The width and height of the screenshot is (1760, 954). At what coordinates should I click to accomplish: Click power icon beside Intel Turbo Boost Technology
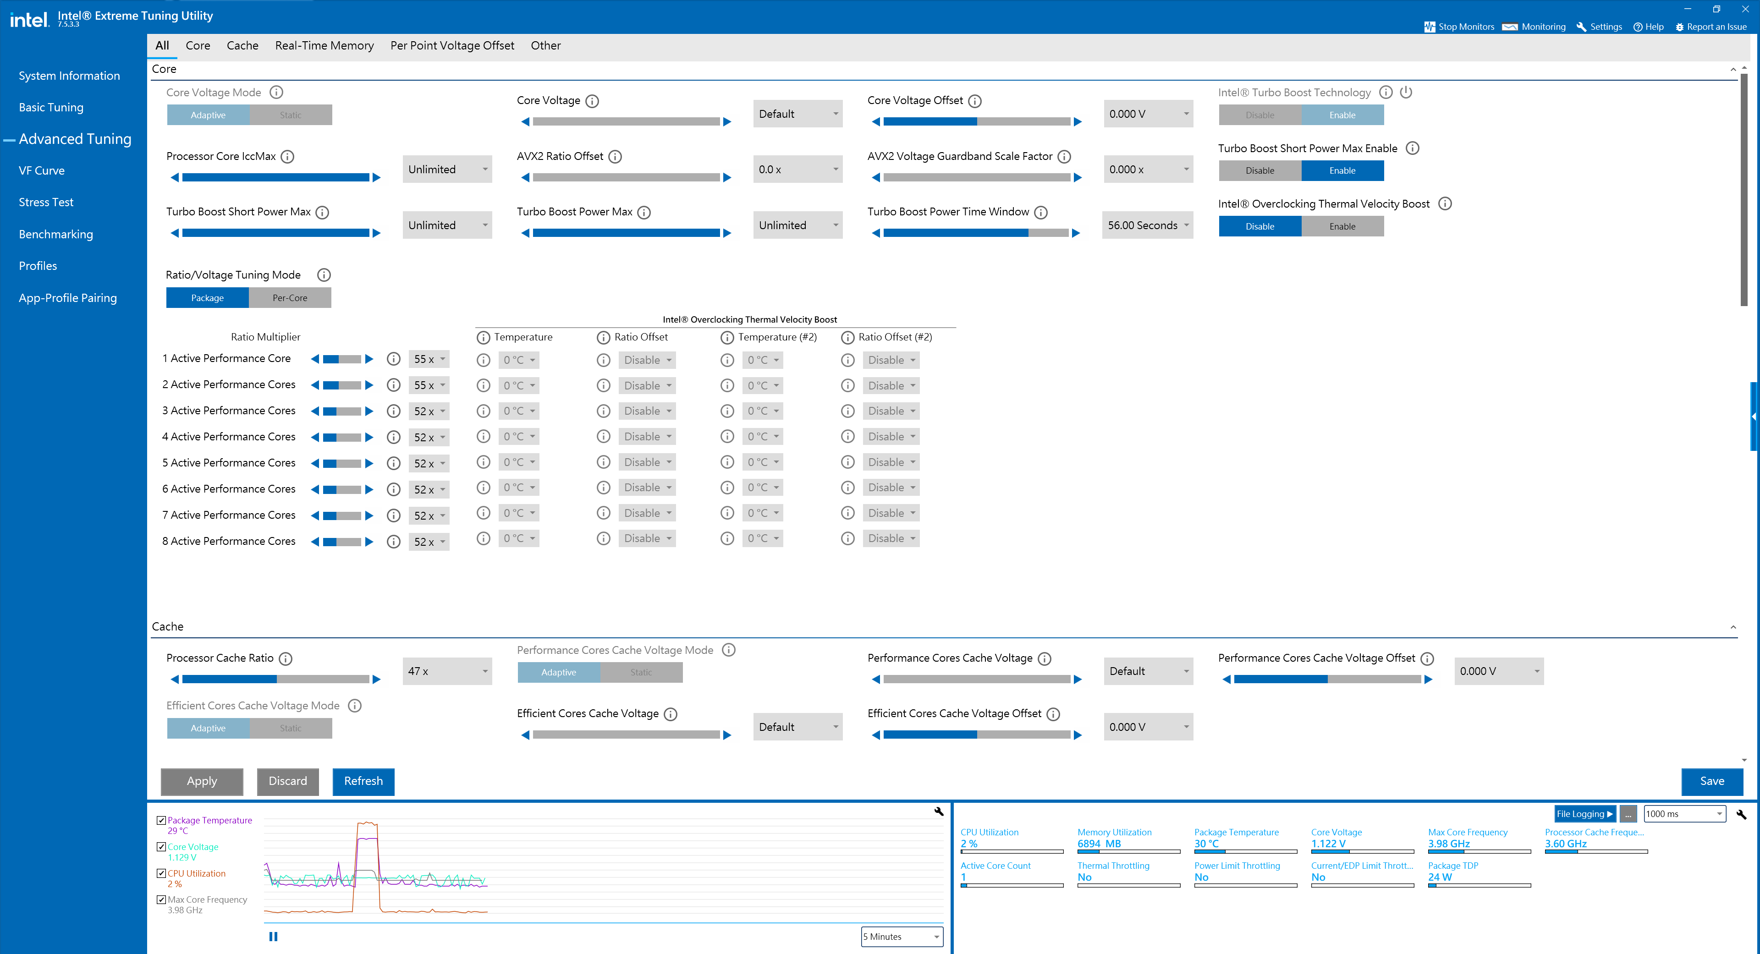click(1406, 92)
